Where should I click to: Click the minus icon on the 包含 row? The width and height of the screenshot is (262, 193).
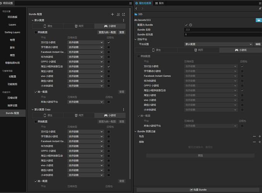click(x=254, y=136)
